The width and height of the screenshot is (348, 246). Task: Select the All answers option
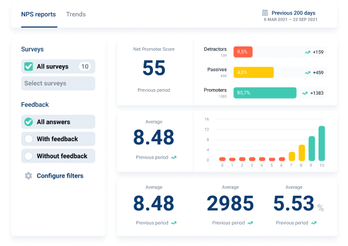point(58,122)
